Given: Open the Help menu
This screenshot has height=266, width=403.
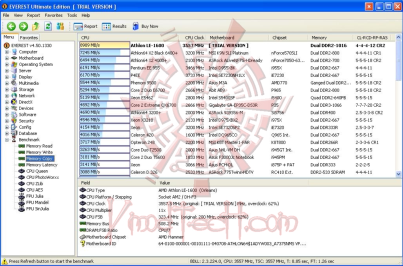Looking at the screenshot, I should (85, 15).
